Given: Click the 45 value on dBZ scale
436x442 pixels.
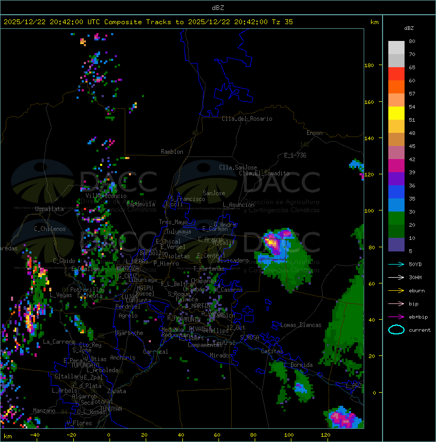Looking at the screenshot, I should (412, 146).
